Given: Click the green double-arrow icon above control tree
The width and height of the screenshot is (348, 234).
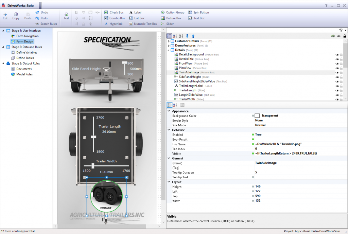Looking at the screenshot, I should (x=333, y=36).
